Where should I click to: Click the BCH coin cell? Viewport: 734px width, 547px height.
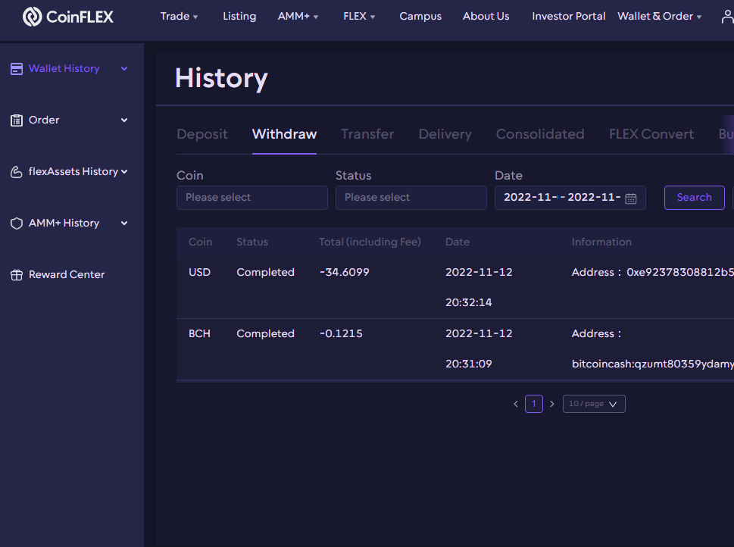(x=199, y=333)
